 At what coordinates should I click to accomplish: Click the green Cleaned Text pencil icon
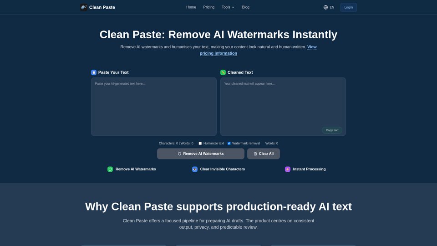point(223,72)
